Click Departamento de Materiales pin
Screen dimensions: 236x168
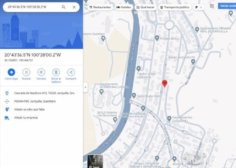click(101, 92)
